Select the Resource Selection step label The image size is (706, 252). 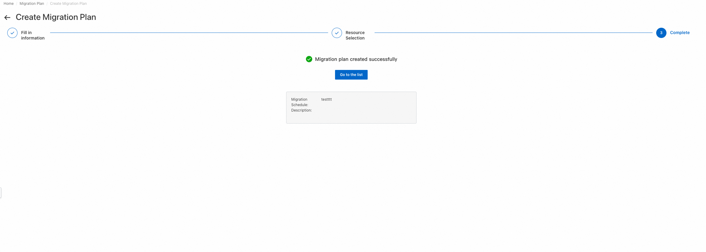pyautogui.click(x=355, y=35)
